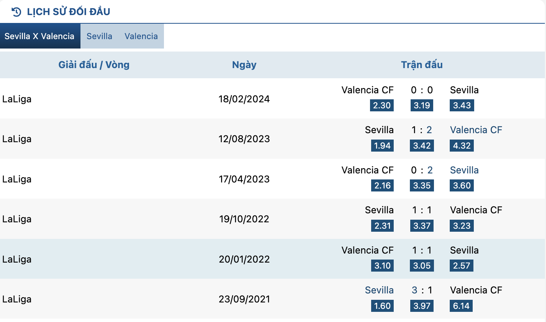
Task: Click LaLiga in the 18/02/2024 row
Action: click(17, 99)
